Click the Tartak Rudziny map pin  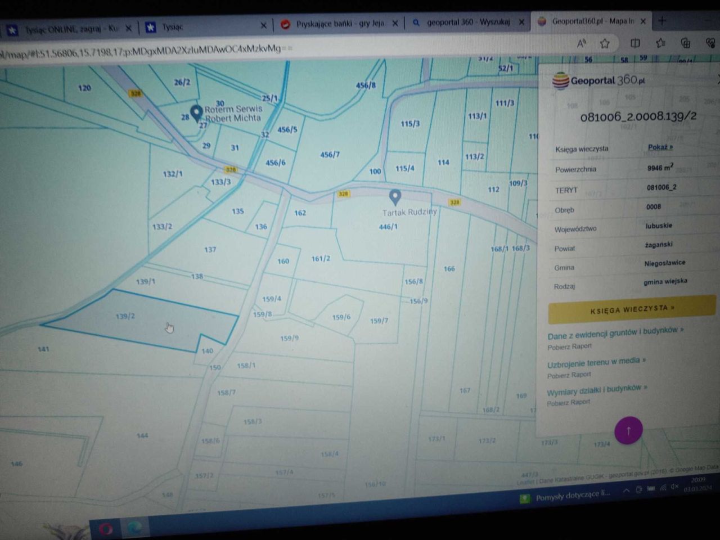[395, 197]
